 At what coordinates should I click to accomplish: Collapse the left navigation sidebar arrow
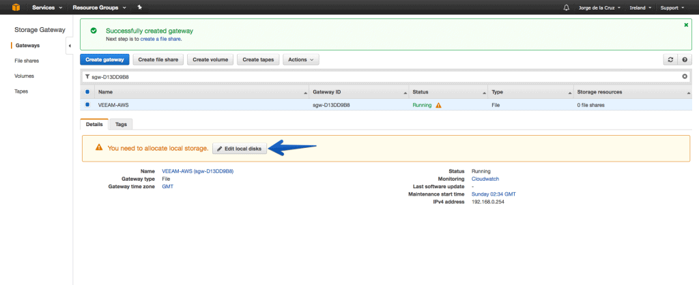coord(70,46)
